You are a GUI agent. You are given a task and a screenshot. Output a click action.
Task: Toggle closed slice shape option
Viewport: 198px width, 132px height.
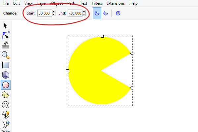pyautogui.click(x=97, y=13)
